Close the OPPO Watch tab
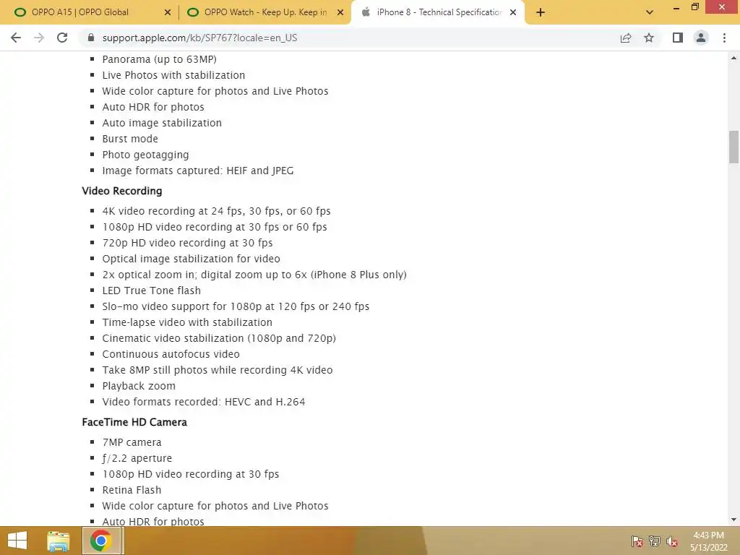 click(x=340, y=12)
